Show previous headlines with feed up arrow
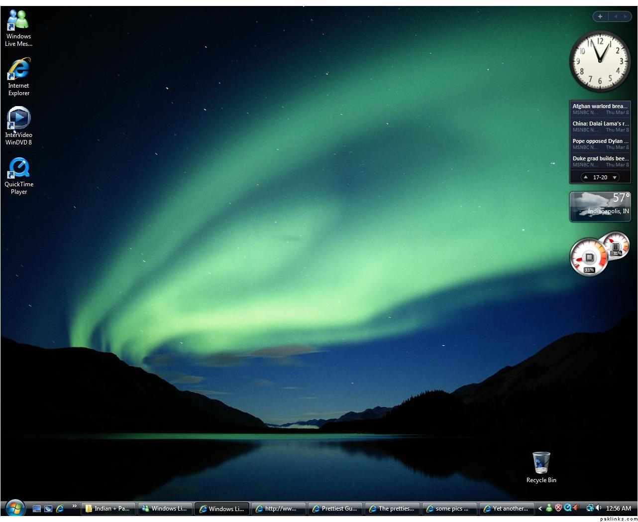This screenshot has height=522, width=638. point(586,177)
